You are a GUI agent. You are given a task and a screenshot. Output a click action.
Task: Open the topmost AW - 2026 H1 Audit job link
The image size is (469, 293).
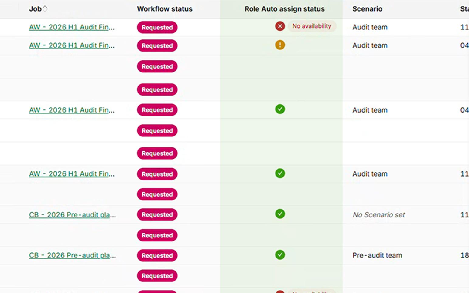pyautogui.click(x=72, y=27)
